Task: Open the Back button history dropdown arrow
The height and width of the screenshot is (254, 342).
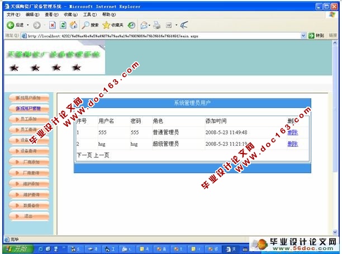Action: [28, 25]
